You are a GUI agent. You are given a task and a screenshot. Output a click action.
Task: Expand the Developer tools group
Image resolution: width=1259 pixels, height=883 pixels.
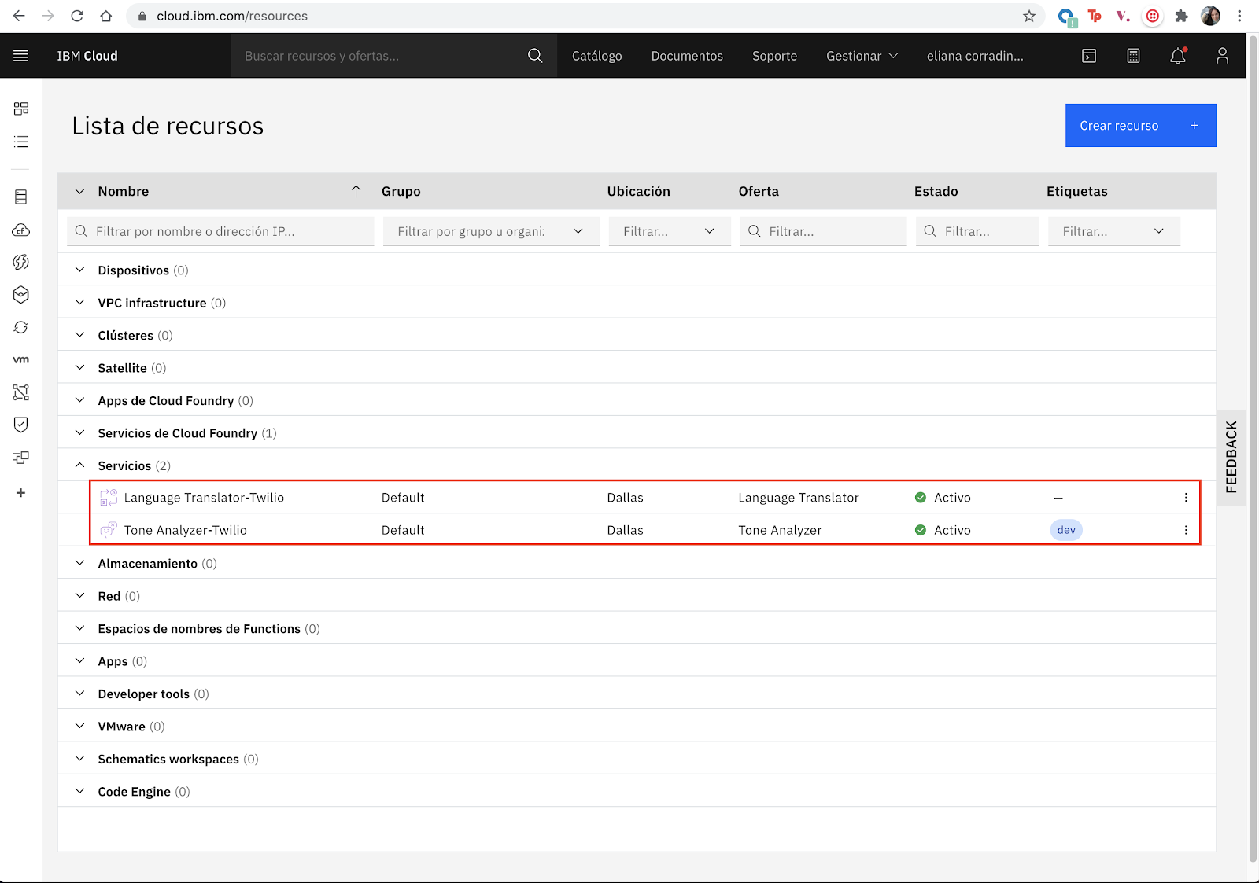[79, 694]
